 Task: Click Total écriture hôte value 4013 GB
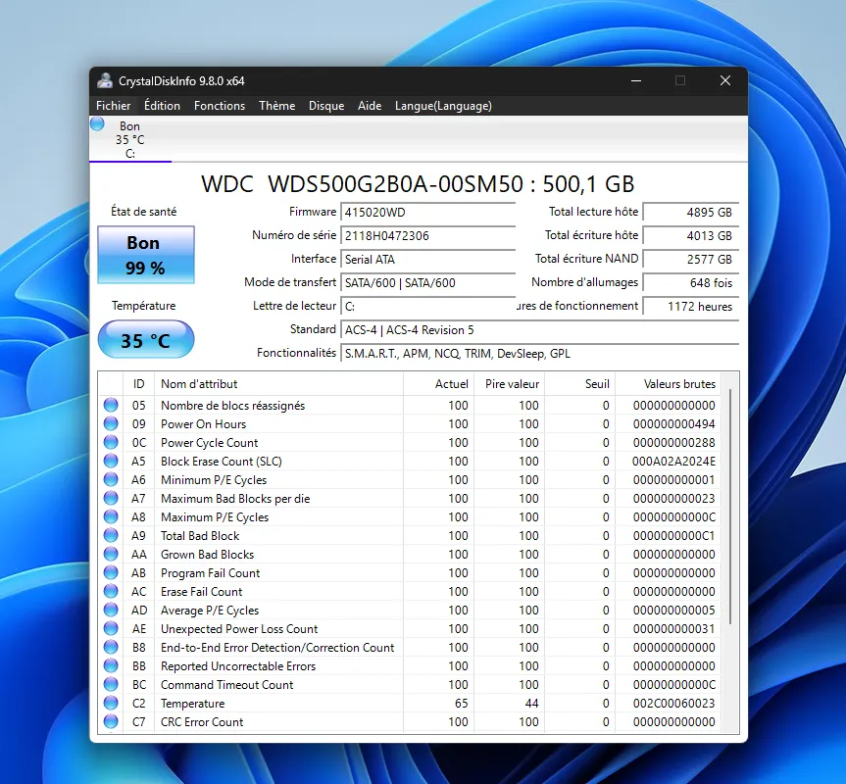point(690,235)
